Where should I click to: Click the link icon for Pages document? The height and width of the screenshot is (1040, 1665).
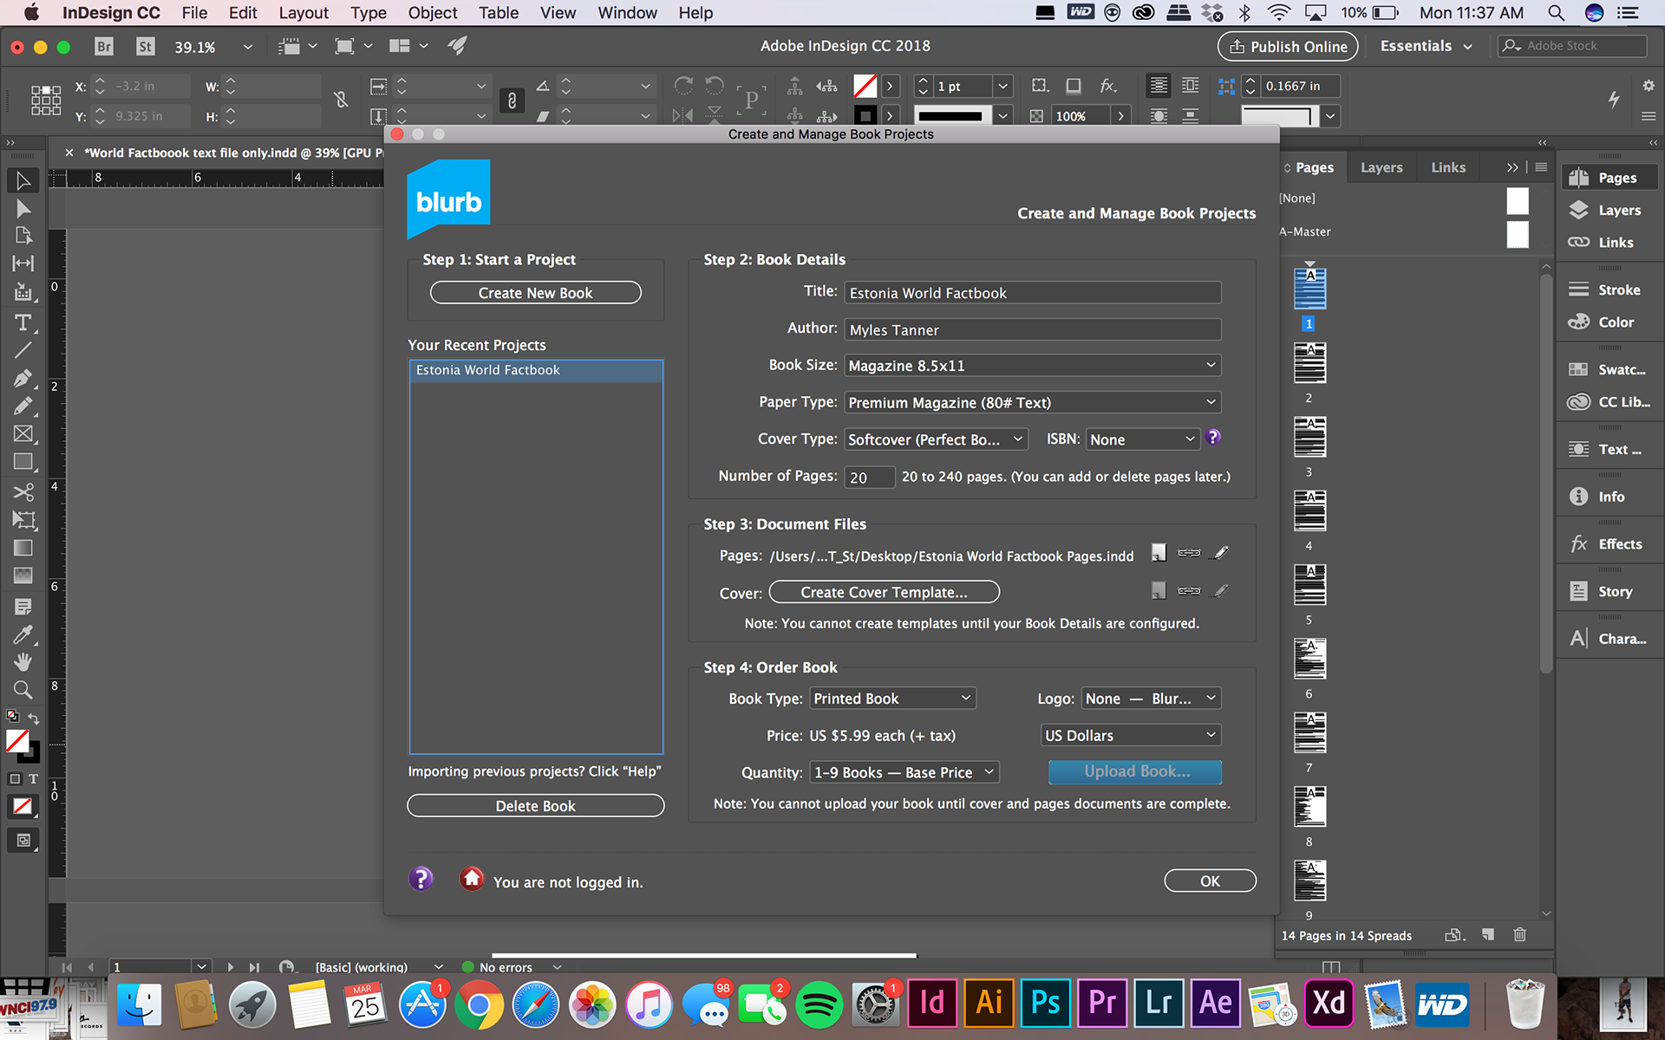tap(1189, 552)
